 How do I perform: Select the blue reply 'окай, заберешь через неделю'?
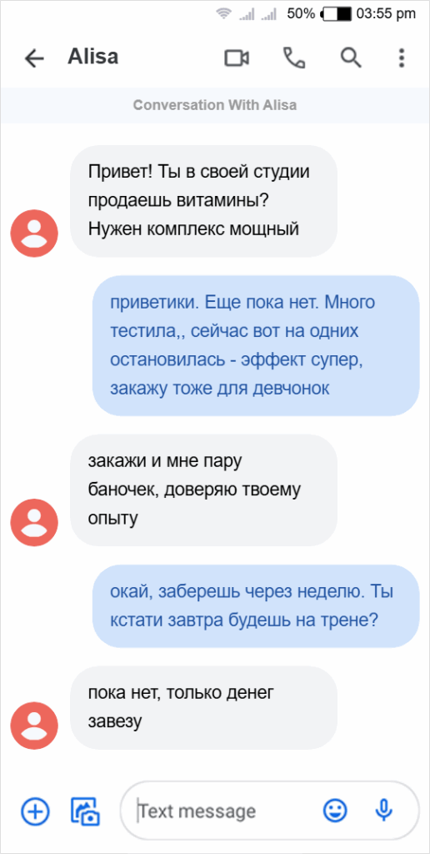pyautogui.click(x=256, y=605)
